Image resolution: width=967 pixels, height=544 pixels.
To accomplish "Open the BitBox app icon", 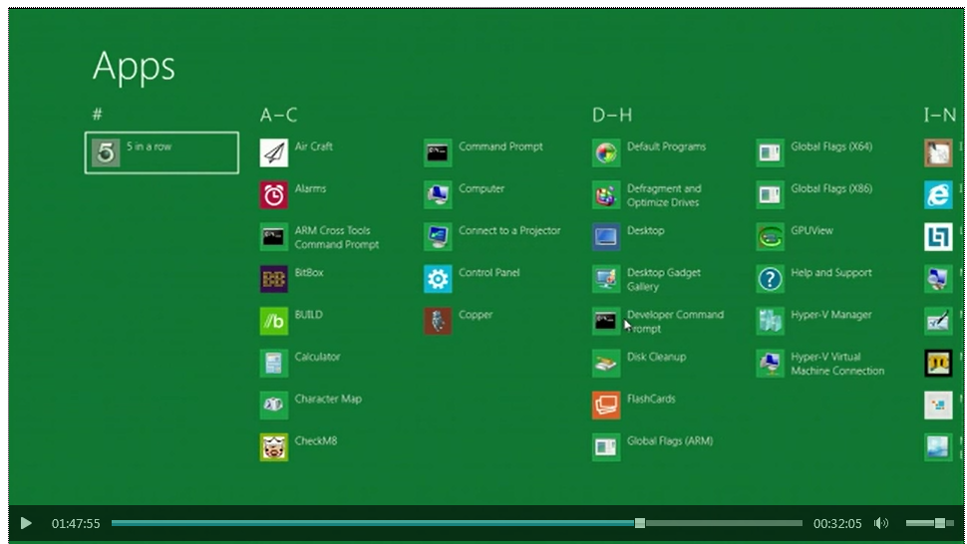I will [x=274, y=279].
